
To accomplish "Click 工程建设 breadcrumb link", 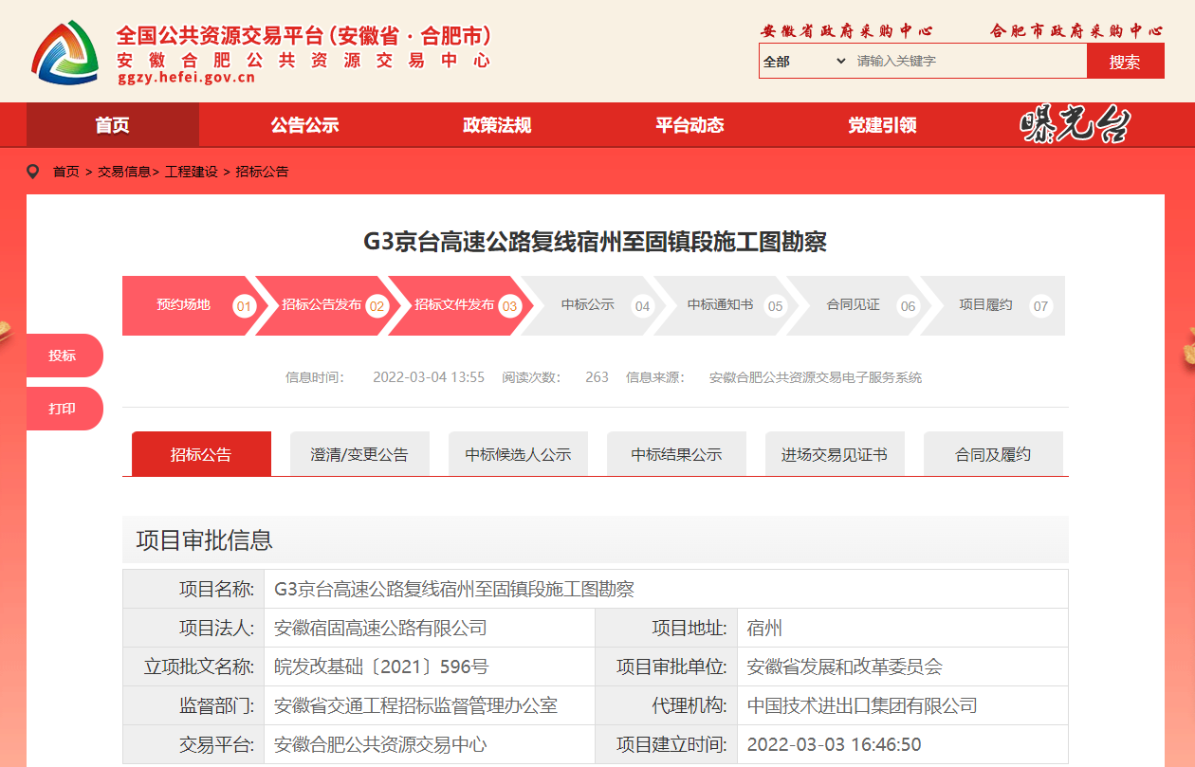I will tap(192, 172).
